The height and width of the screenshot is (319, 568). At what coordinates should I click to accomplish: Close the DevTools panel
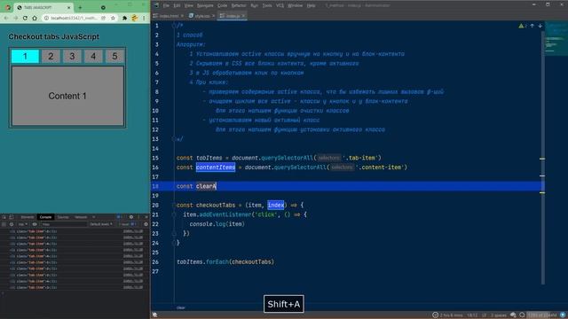pos(146,217)
